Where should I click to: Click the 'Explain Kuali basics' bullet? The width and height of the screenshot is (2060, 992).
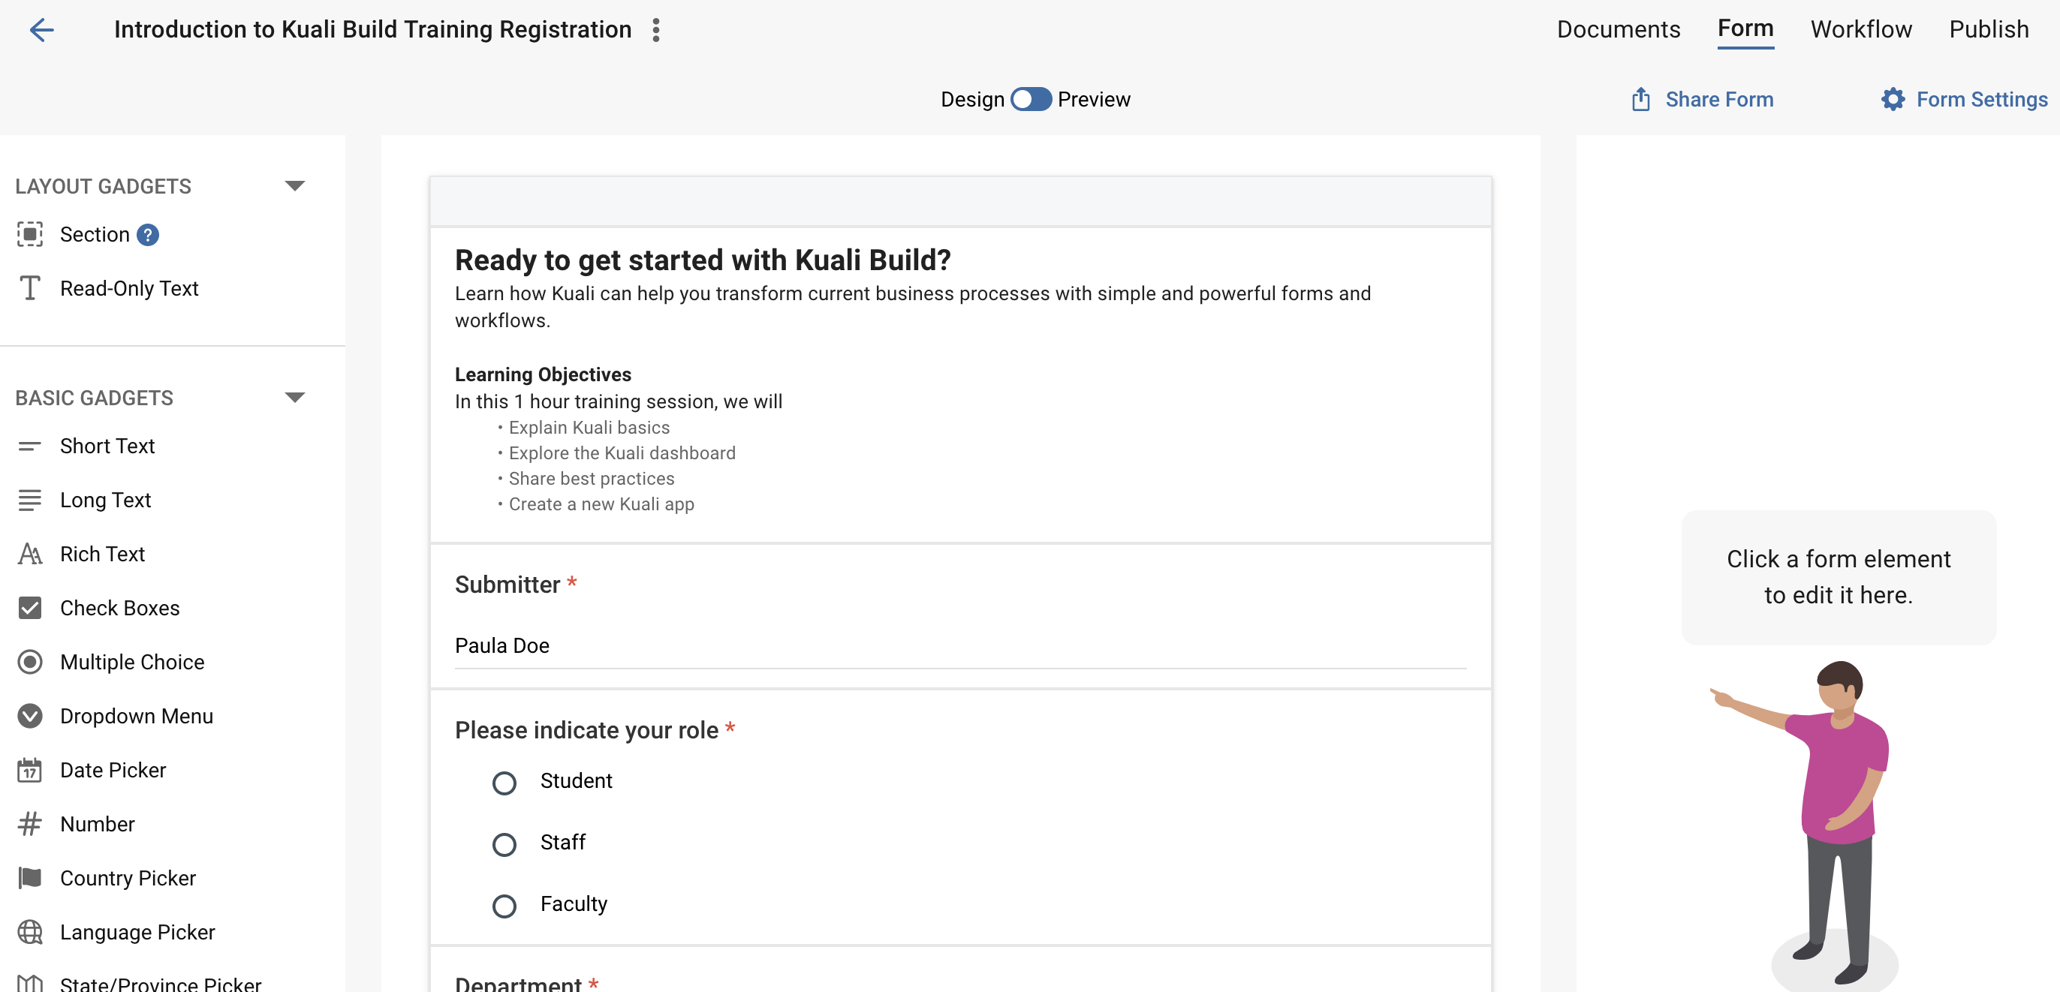(x=589, y=427)
